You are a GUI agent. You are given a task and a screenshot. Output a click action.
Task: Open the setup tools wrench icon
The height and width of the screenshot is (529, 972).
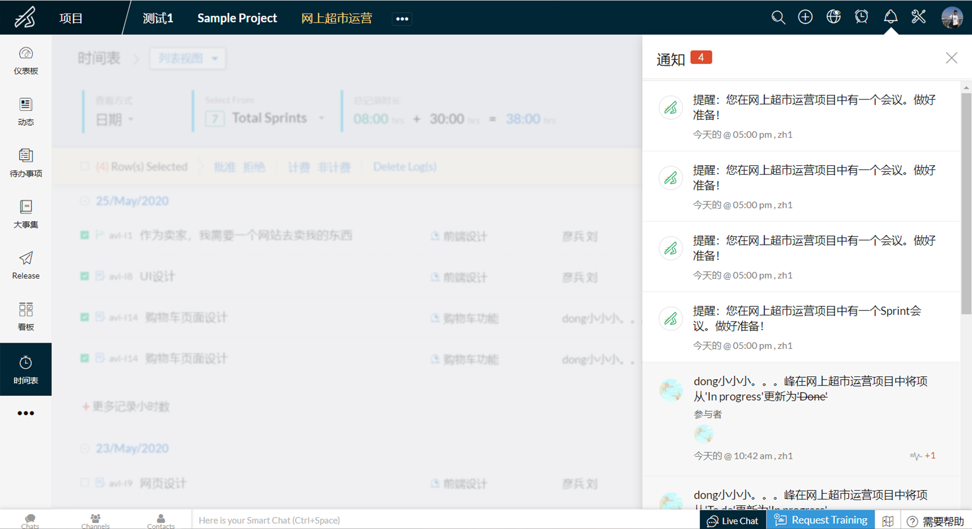(x=918, y=17)
